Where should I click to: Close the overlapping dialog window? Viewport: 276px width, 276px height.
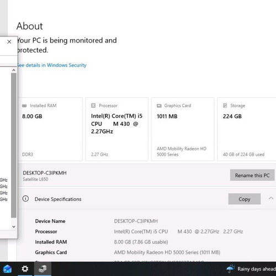point(9,42)
